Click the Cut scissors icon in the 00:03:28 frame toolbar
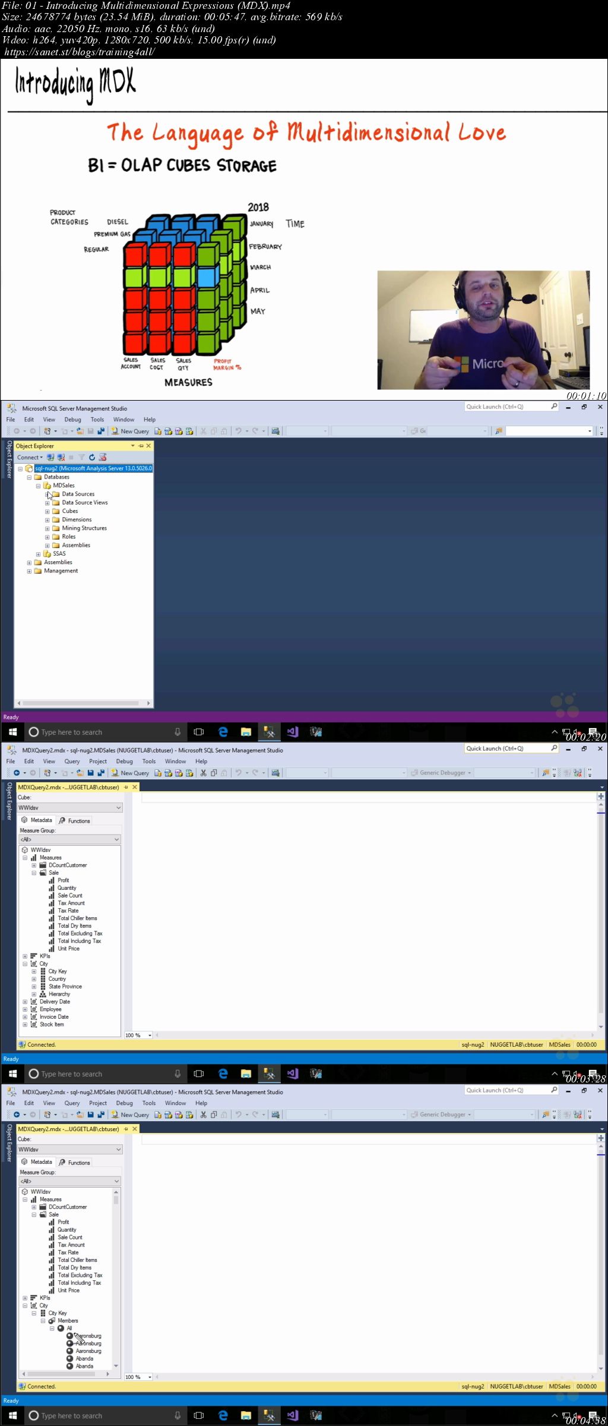Screen dimensions: 608x1426 [204, 773]
